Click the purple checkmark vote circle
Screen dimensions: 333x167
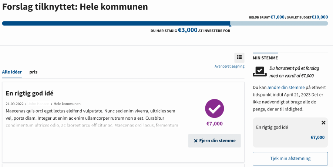(215, 109)
